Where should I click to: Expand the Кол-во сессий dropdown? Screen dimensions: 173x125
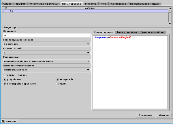click(x=46, y=53)
